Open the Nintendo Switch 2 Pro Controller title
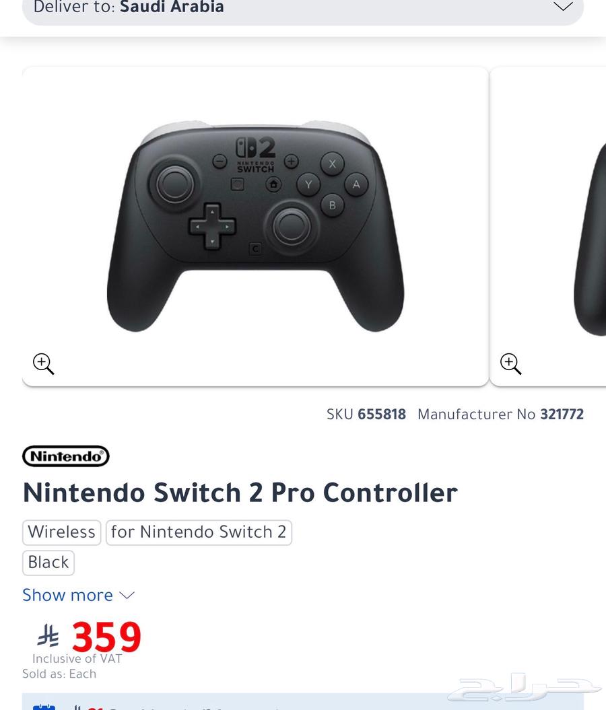 tap(240, 493)
